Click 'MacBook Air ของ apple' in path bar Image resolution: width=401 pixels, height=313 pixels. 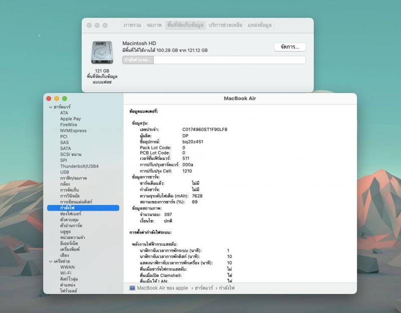(x=162, y=288)
